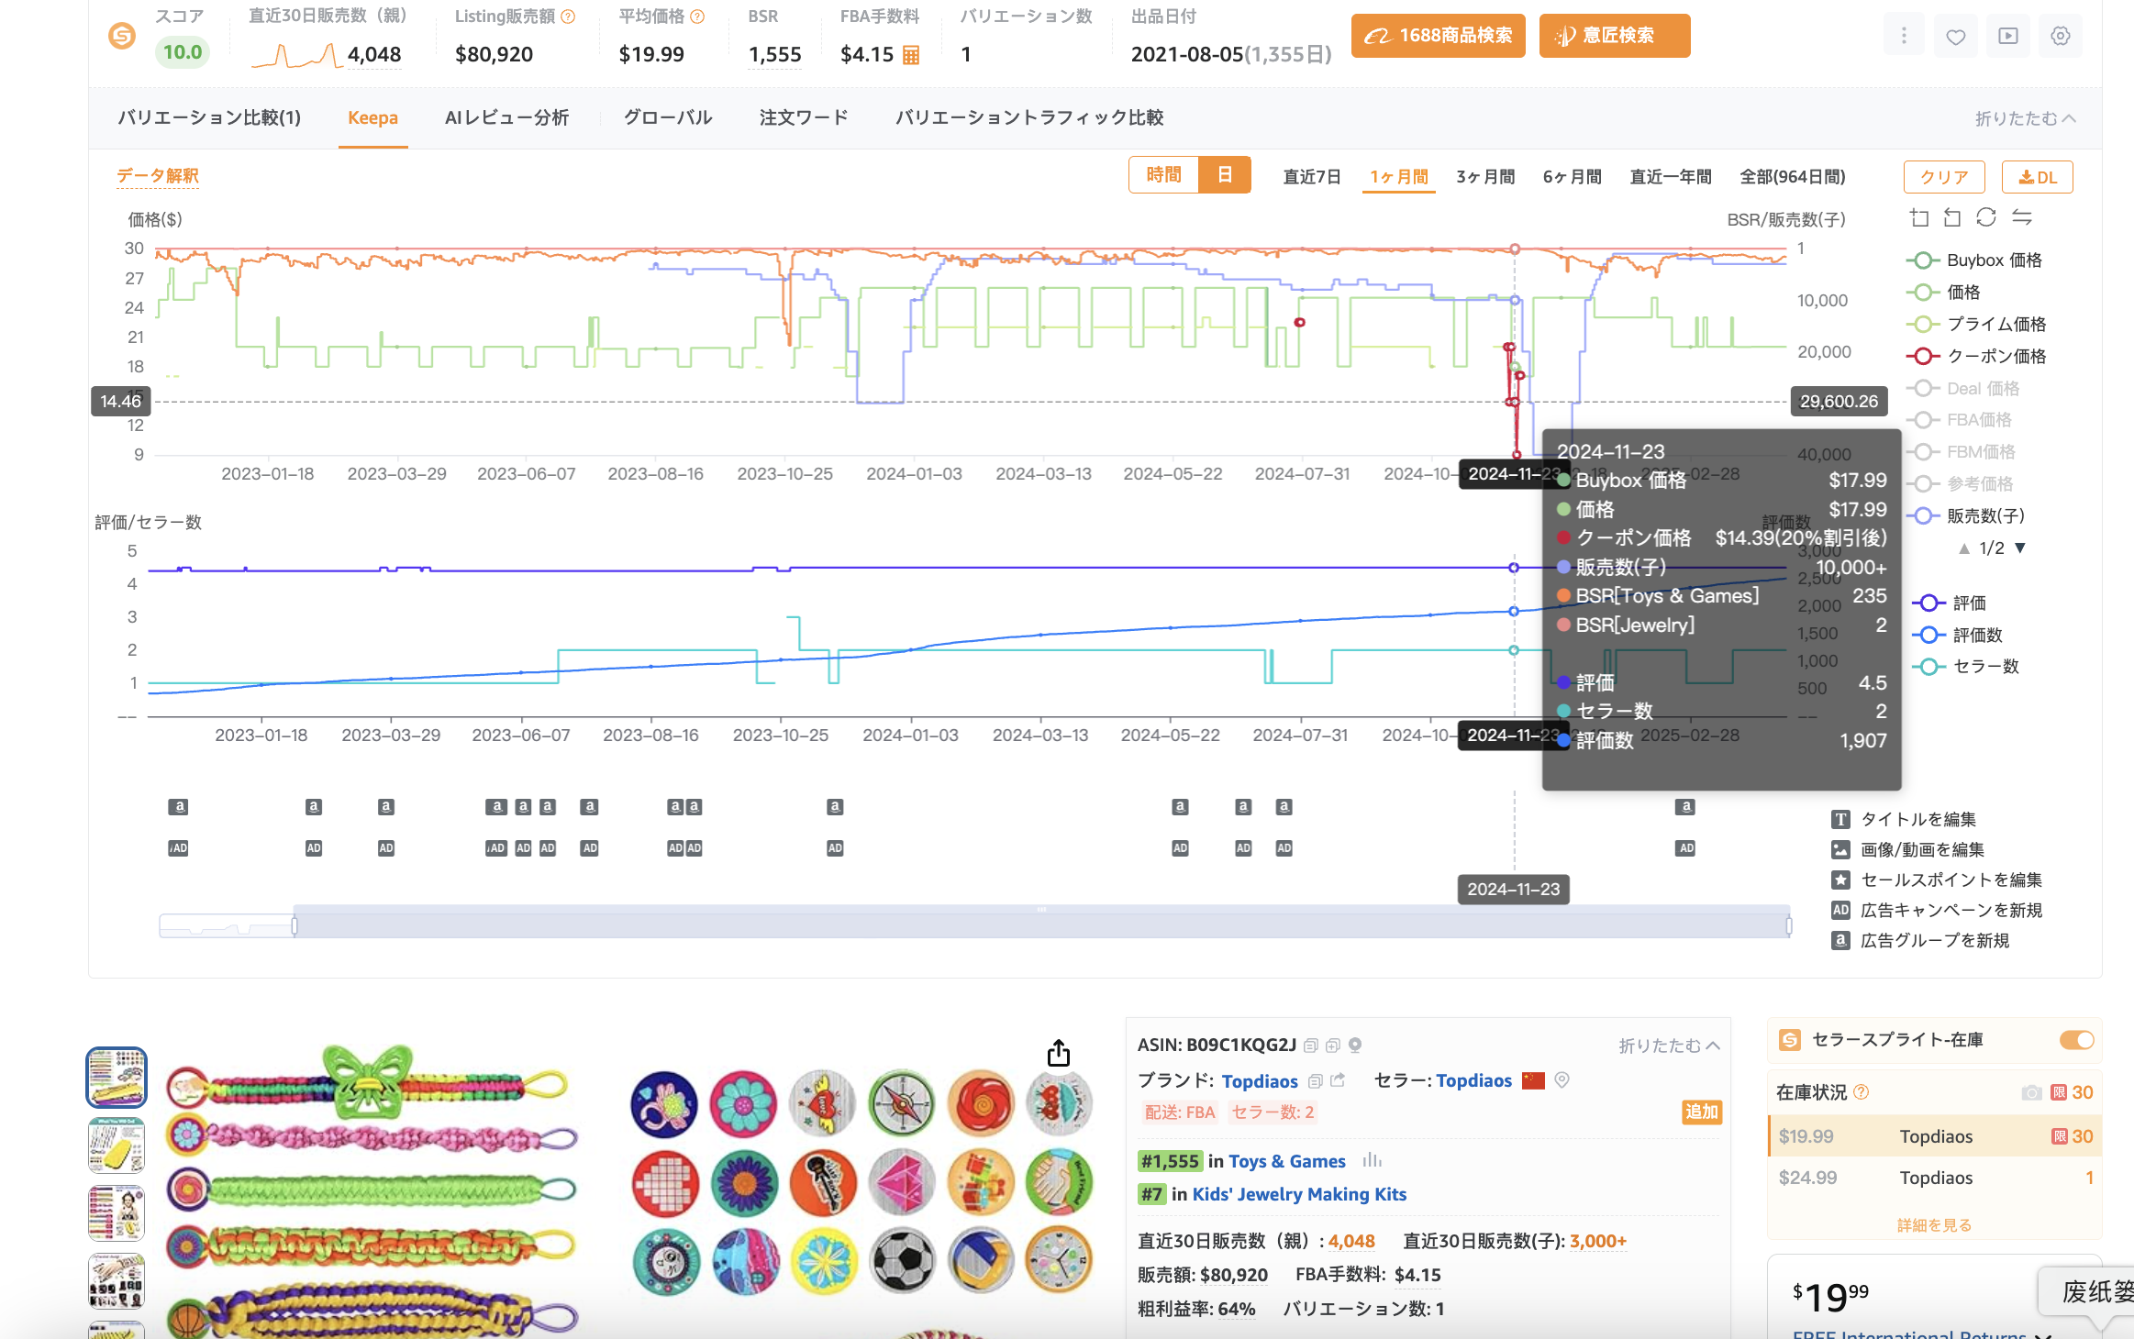
Task: Select the 3ヶ月間 time range
Action: pyautogui.click(x=1485, y=177)
